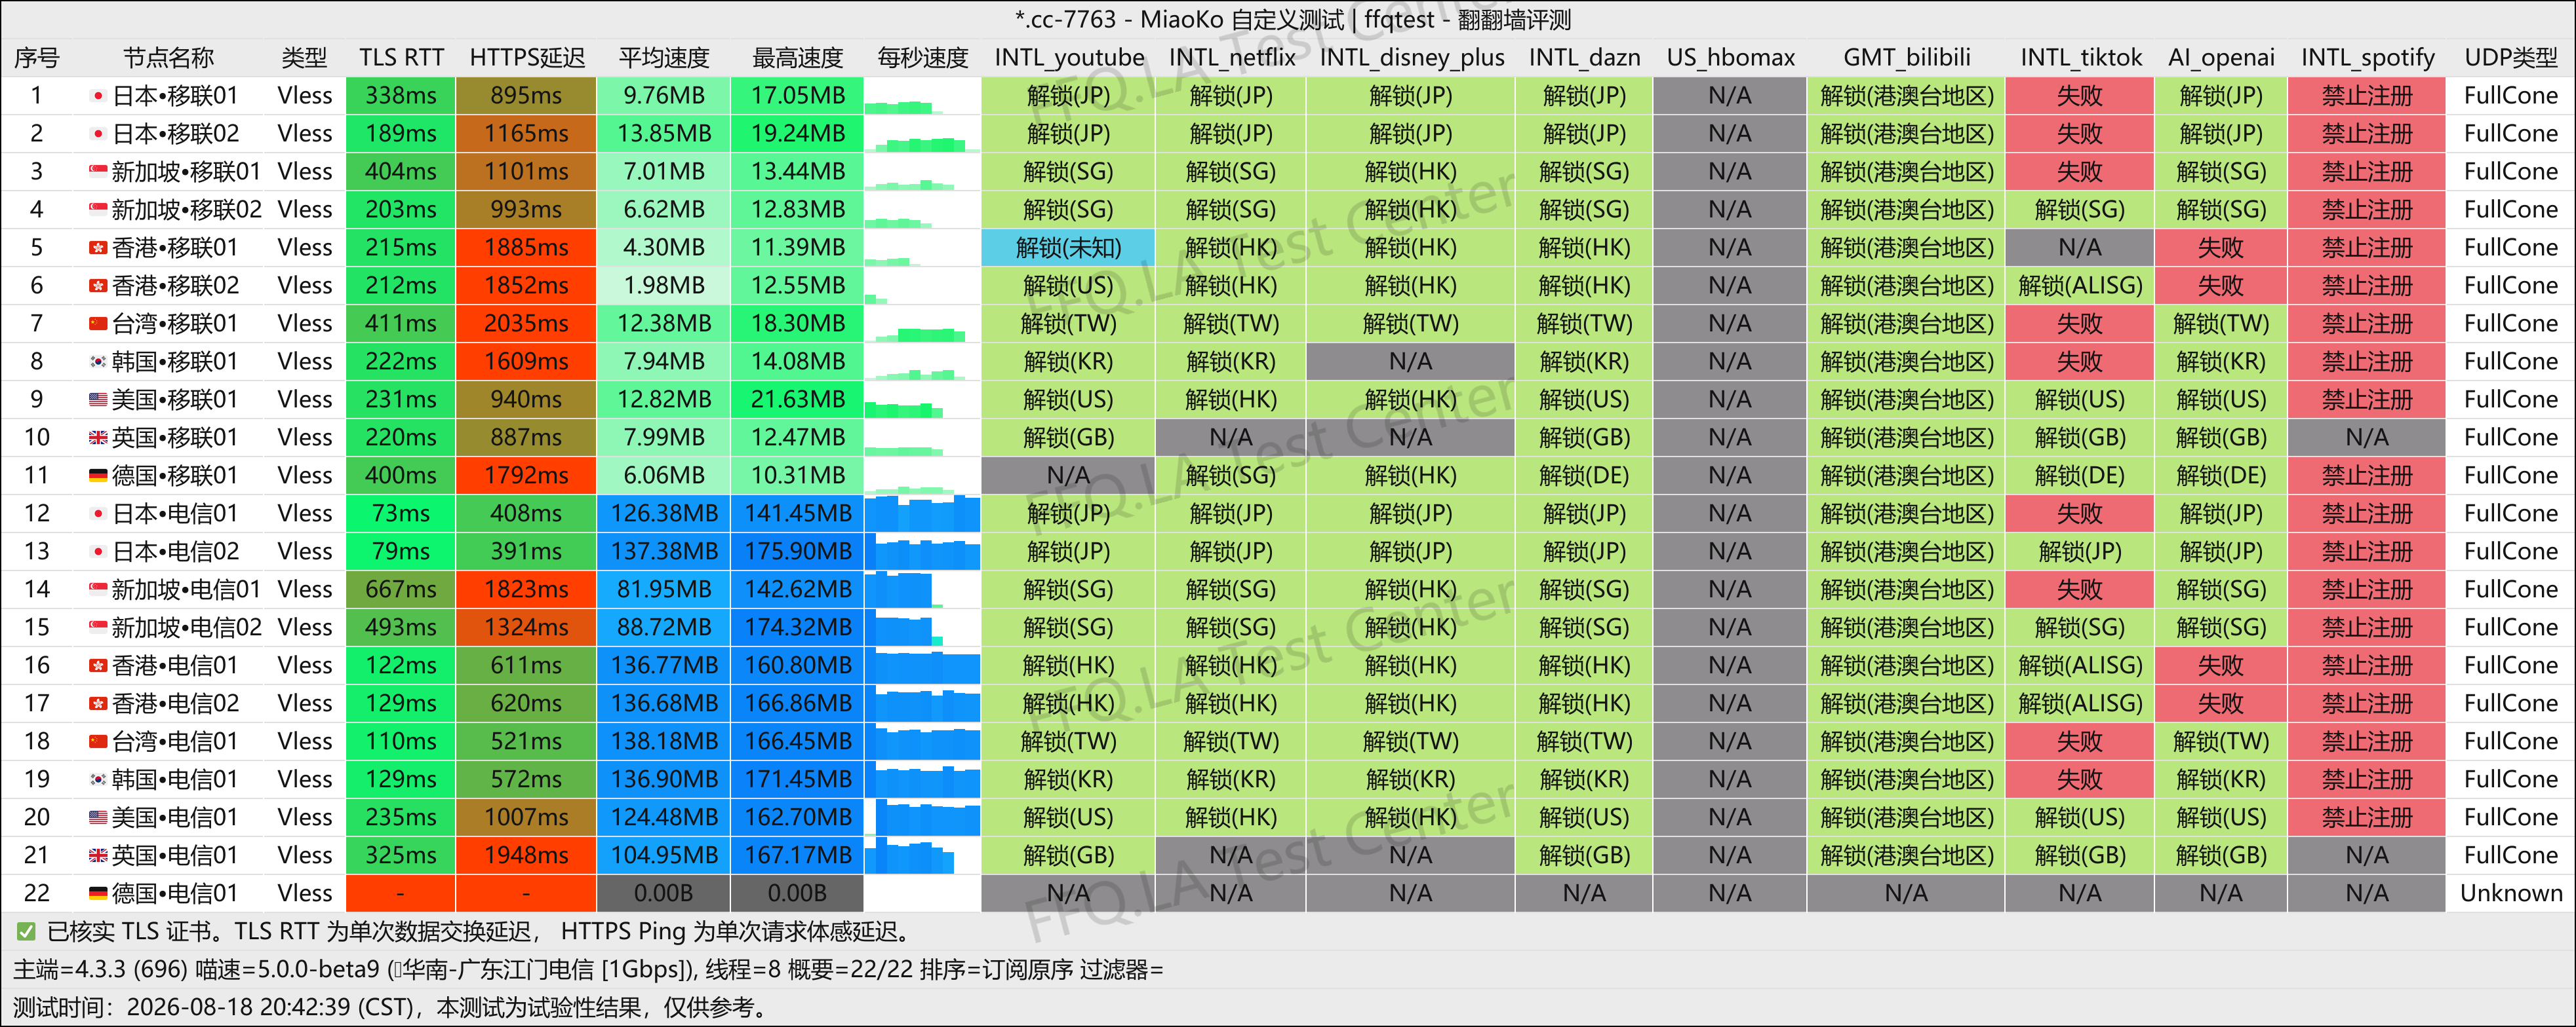Click the per-second speed graph for 日本•电信01
Image resolution: width=2576 pixels, height=1027 pixels.
click(x=922, y=513)
